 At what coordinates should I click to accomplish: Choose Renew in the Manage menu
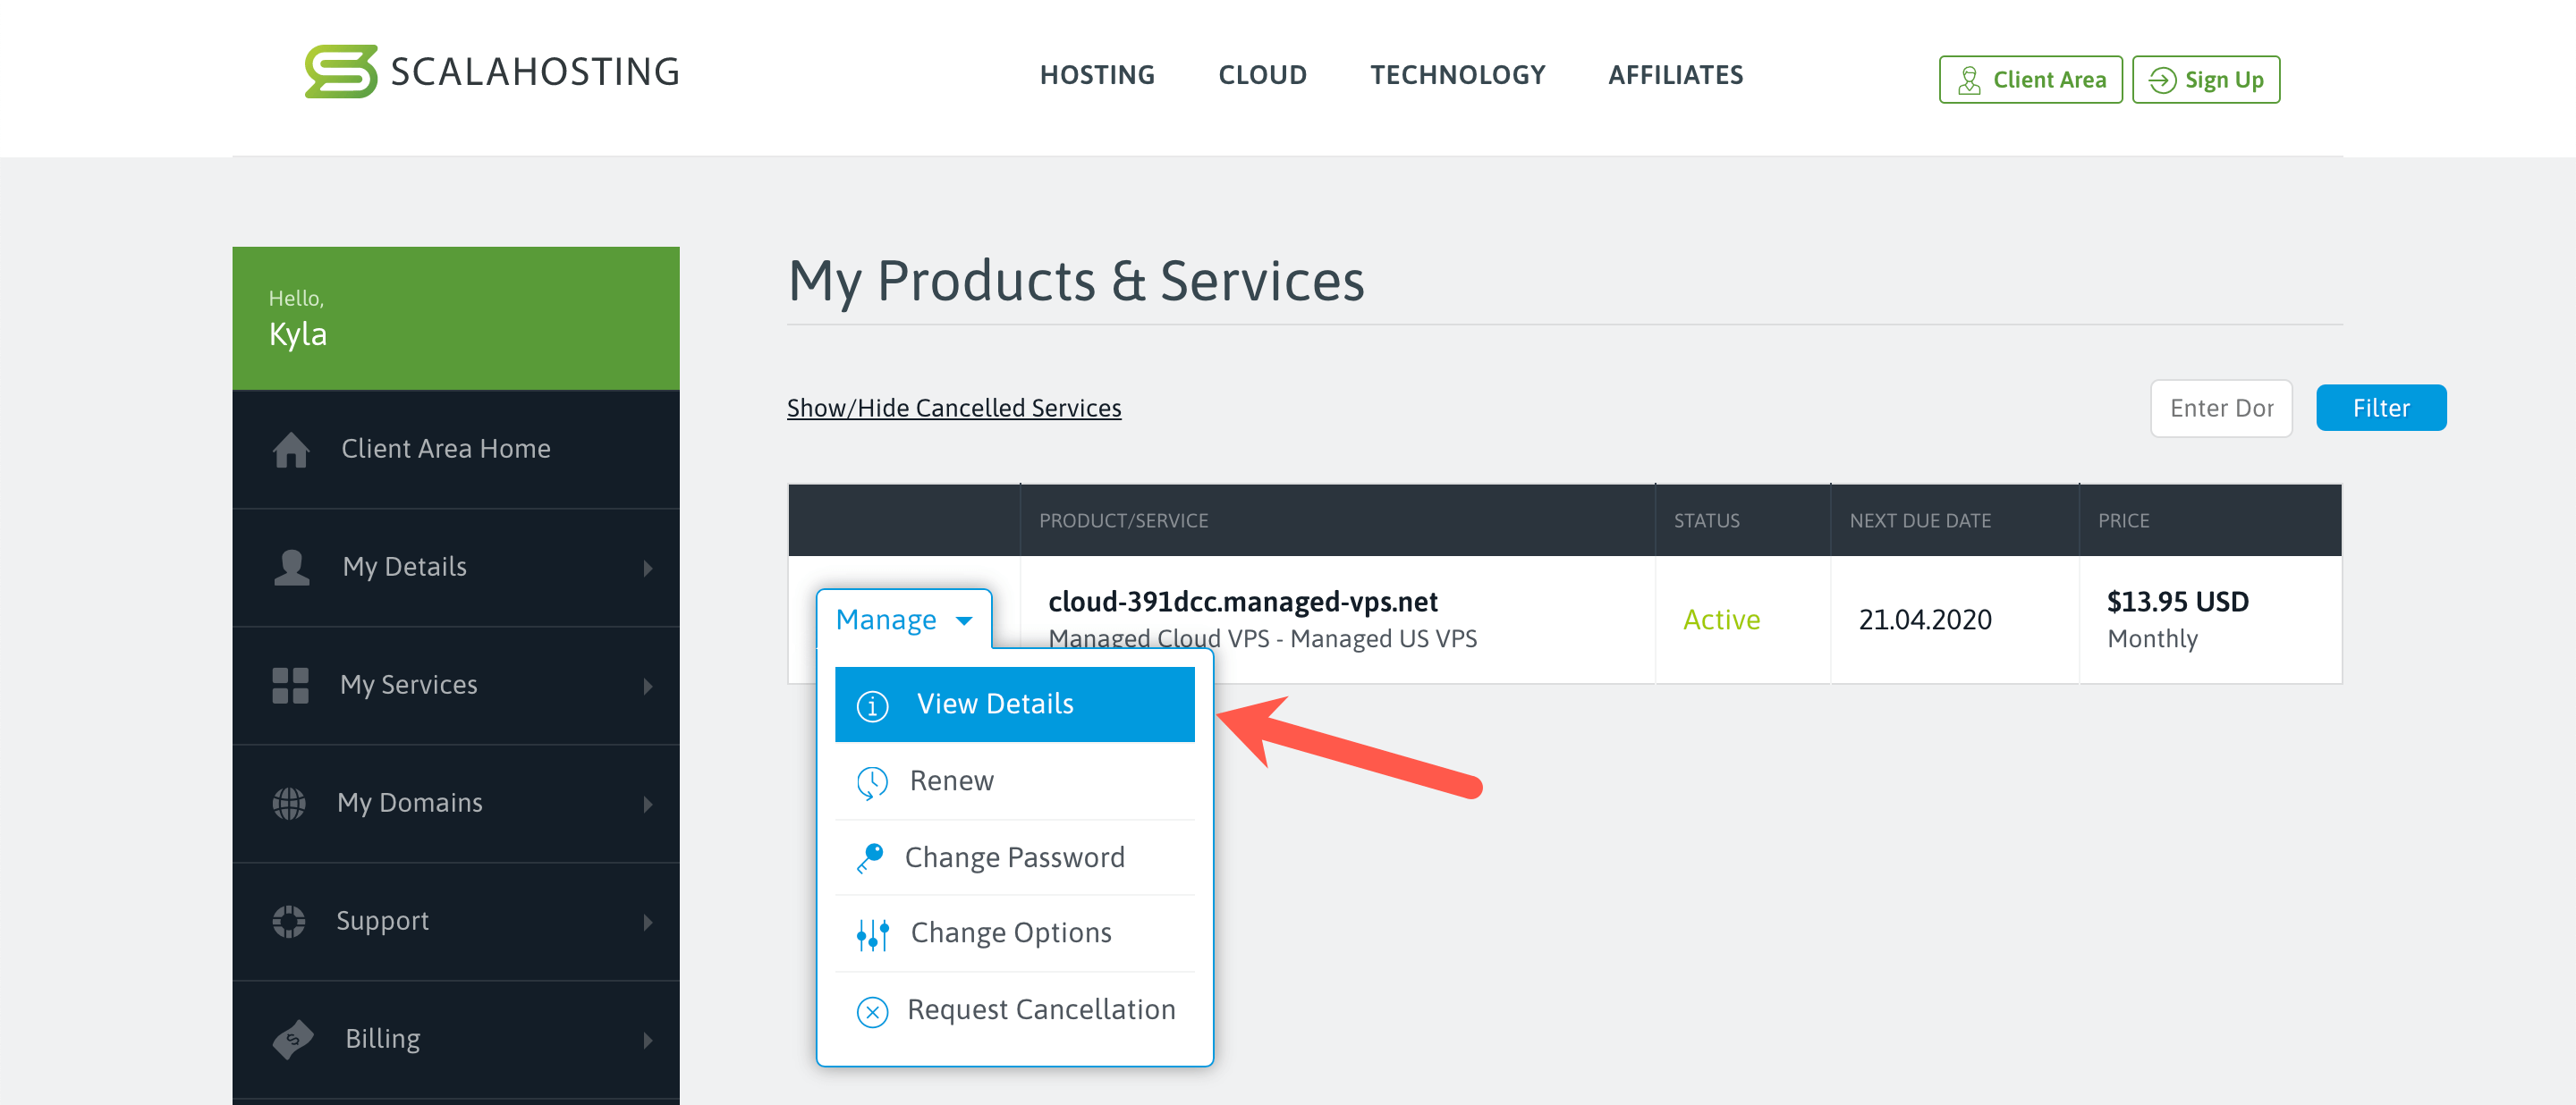click(1014, 780)
